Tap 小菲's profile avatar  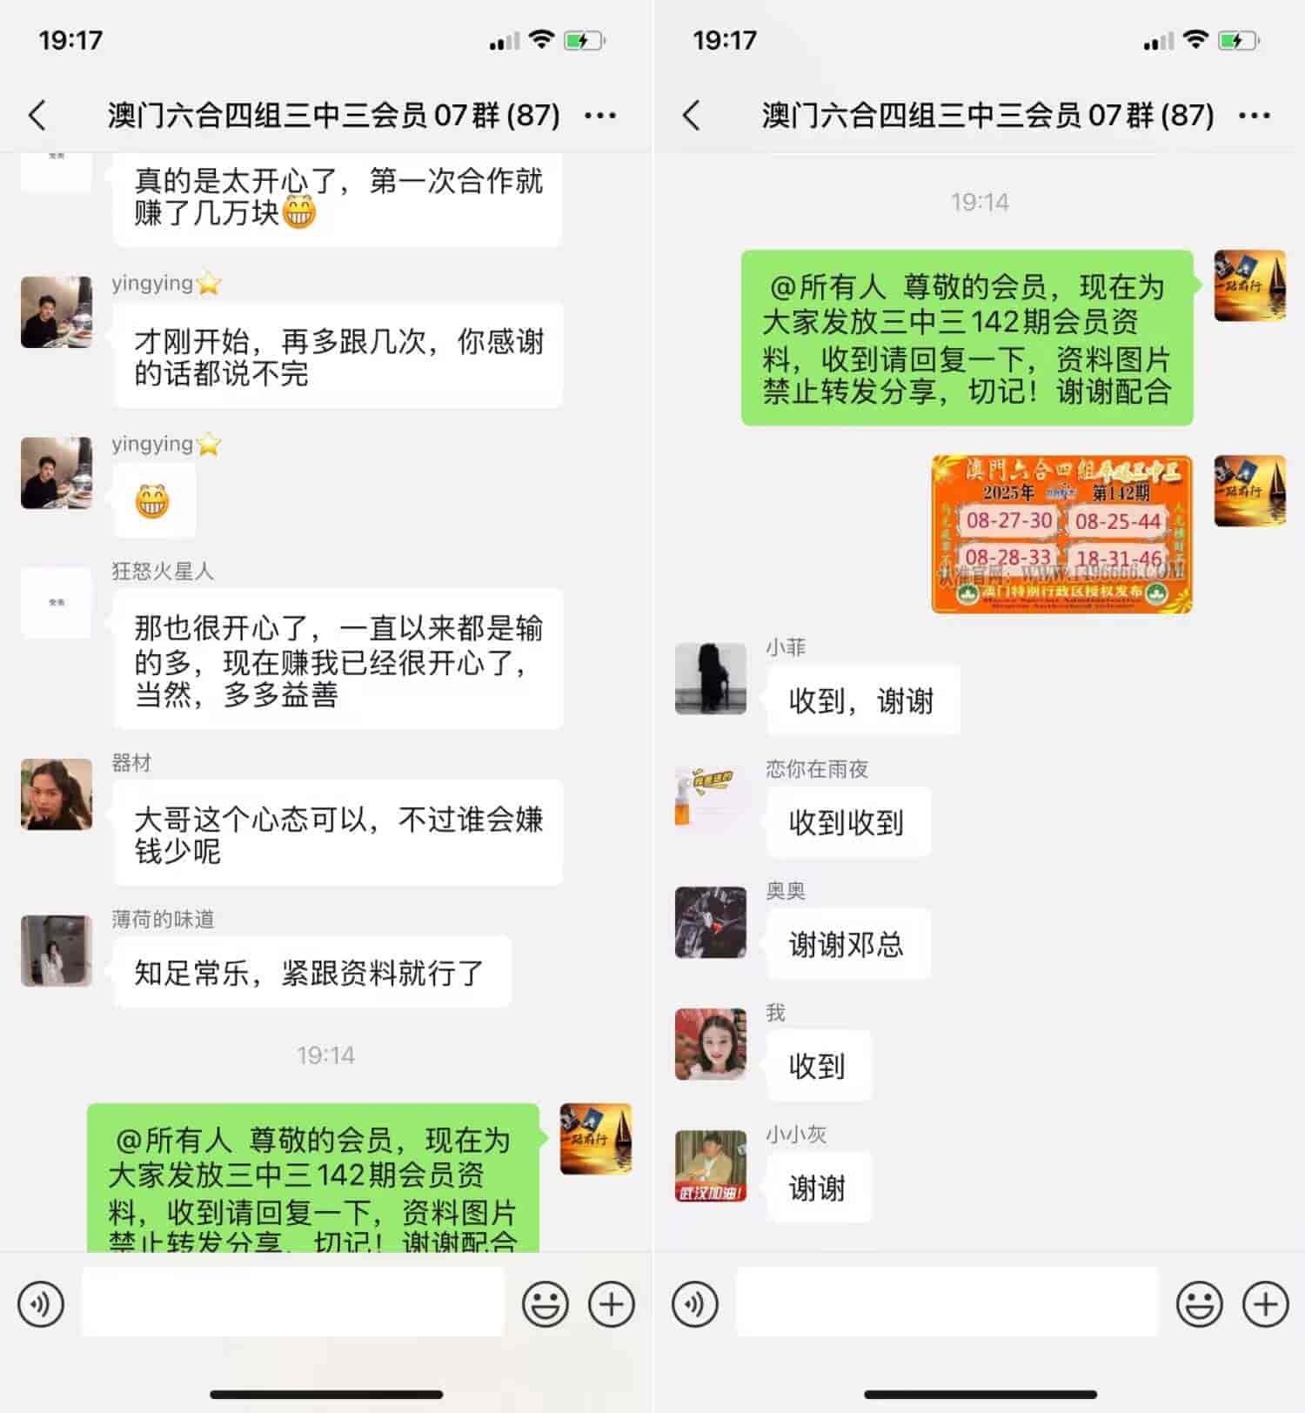[x=711, y=679]
